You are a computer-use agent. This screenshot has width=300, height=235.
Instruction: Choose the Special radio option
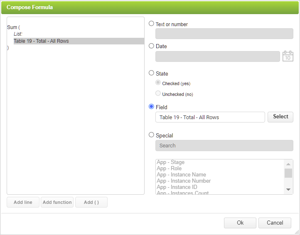tap(151, 135)
